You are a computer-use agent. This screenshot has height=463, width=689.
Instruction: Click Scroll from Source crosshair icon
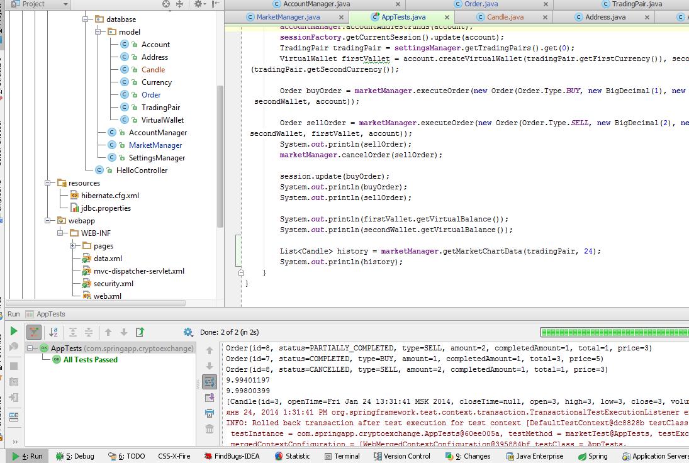pyautogui.click(x=166, y=4)
